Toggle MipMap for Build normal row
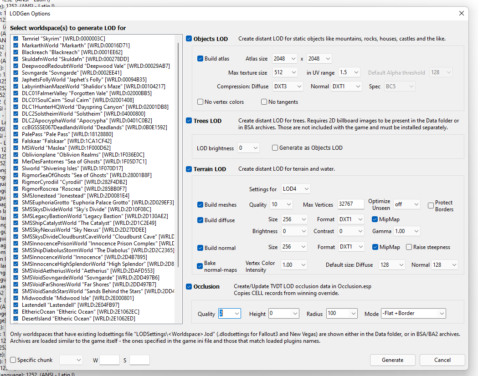 [x=375, y=247]
